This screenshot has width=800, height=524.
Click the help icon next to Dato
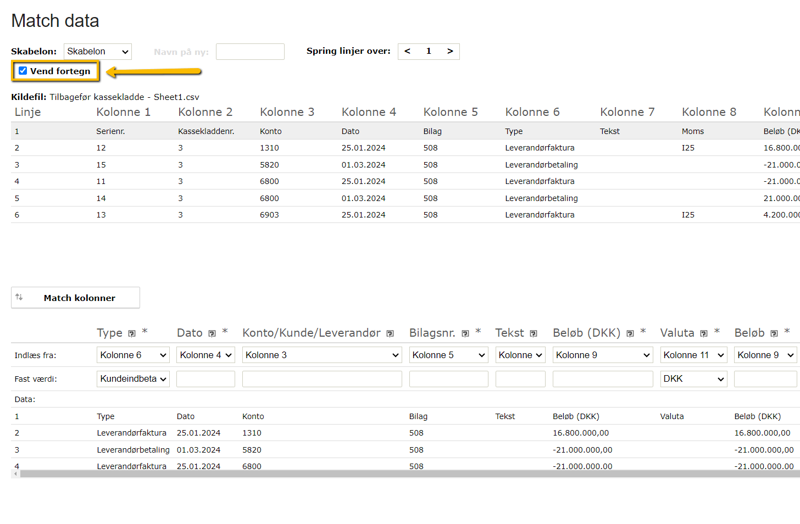[x=212, y=333]
